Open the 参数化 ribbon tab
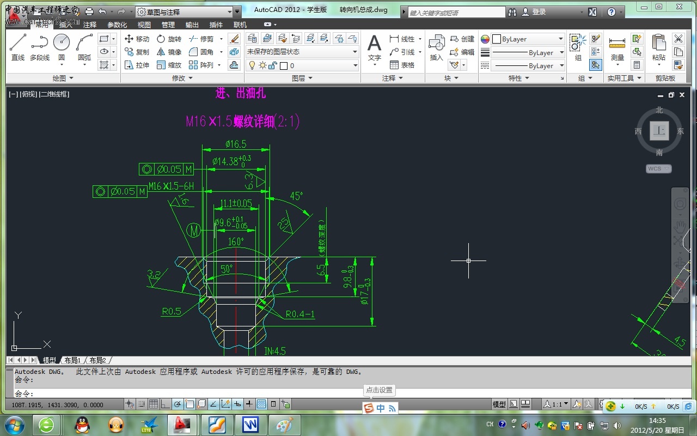Image resolution: width=697 pixels, height=436 pixels. 117,25
